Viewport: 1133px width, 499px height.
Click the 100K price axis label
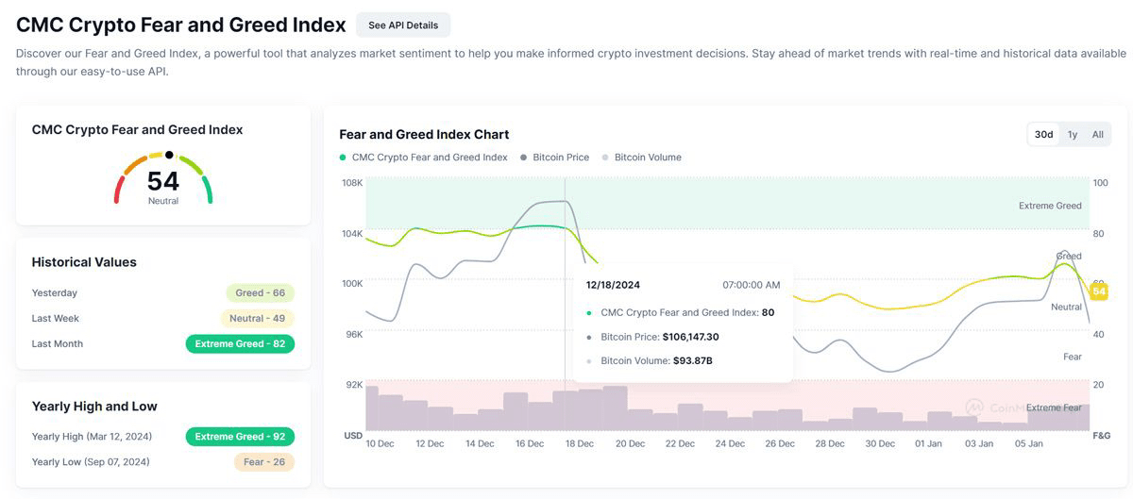[352, 283]
